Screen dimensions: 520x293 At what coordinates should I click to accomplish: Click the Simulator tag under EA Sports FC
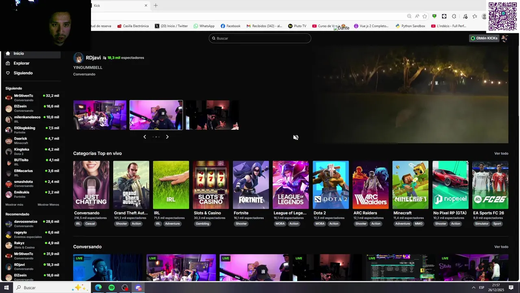pyautogui.click(x=482, y=223)
